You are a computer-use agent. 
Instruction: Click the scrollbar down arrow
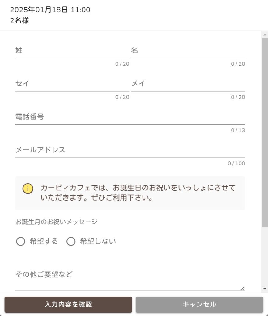tap(265, 289)
